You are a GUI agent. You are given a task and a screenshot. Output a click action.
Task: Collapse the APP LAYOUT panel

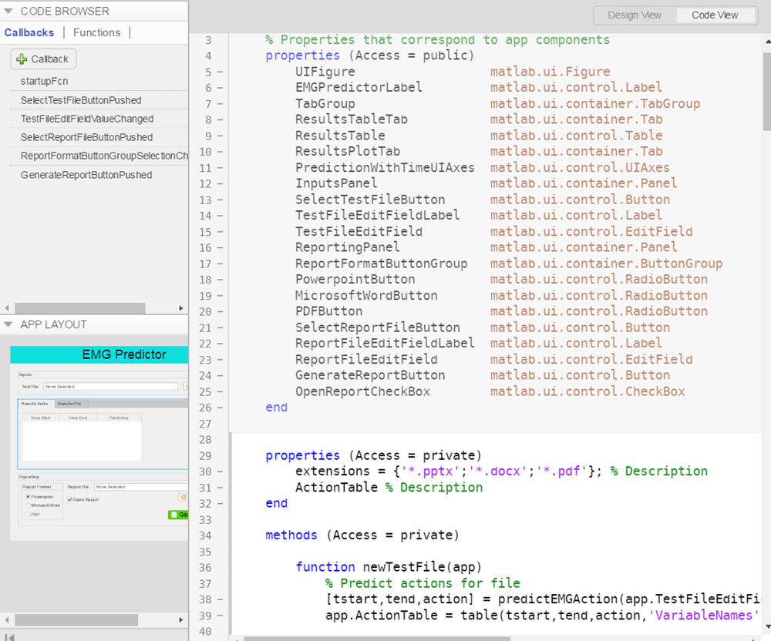coord(8,325)
